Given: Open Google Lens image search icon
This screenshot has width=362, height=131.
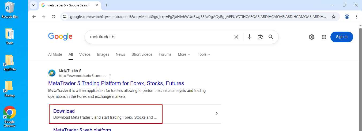Looking at the screenshot, I should pos(260,37).
